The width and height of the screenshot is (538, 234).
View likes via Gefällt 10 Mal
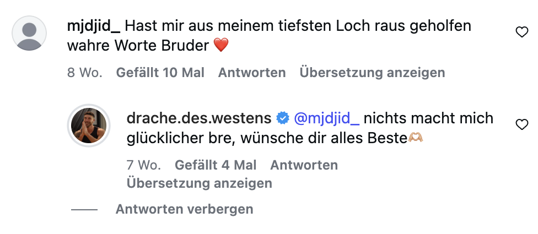pos(160,73)
